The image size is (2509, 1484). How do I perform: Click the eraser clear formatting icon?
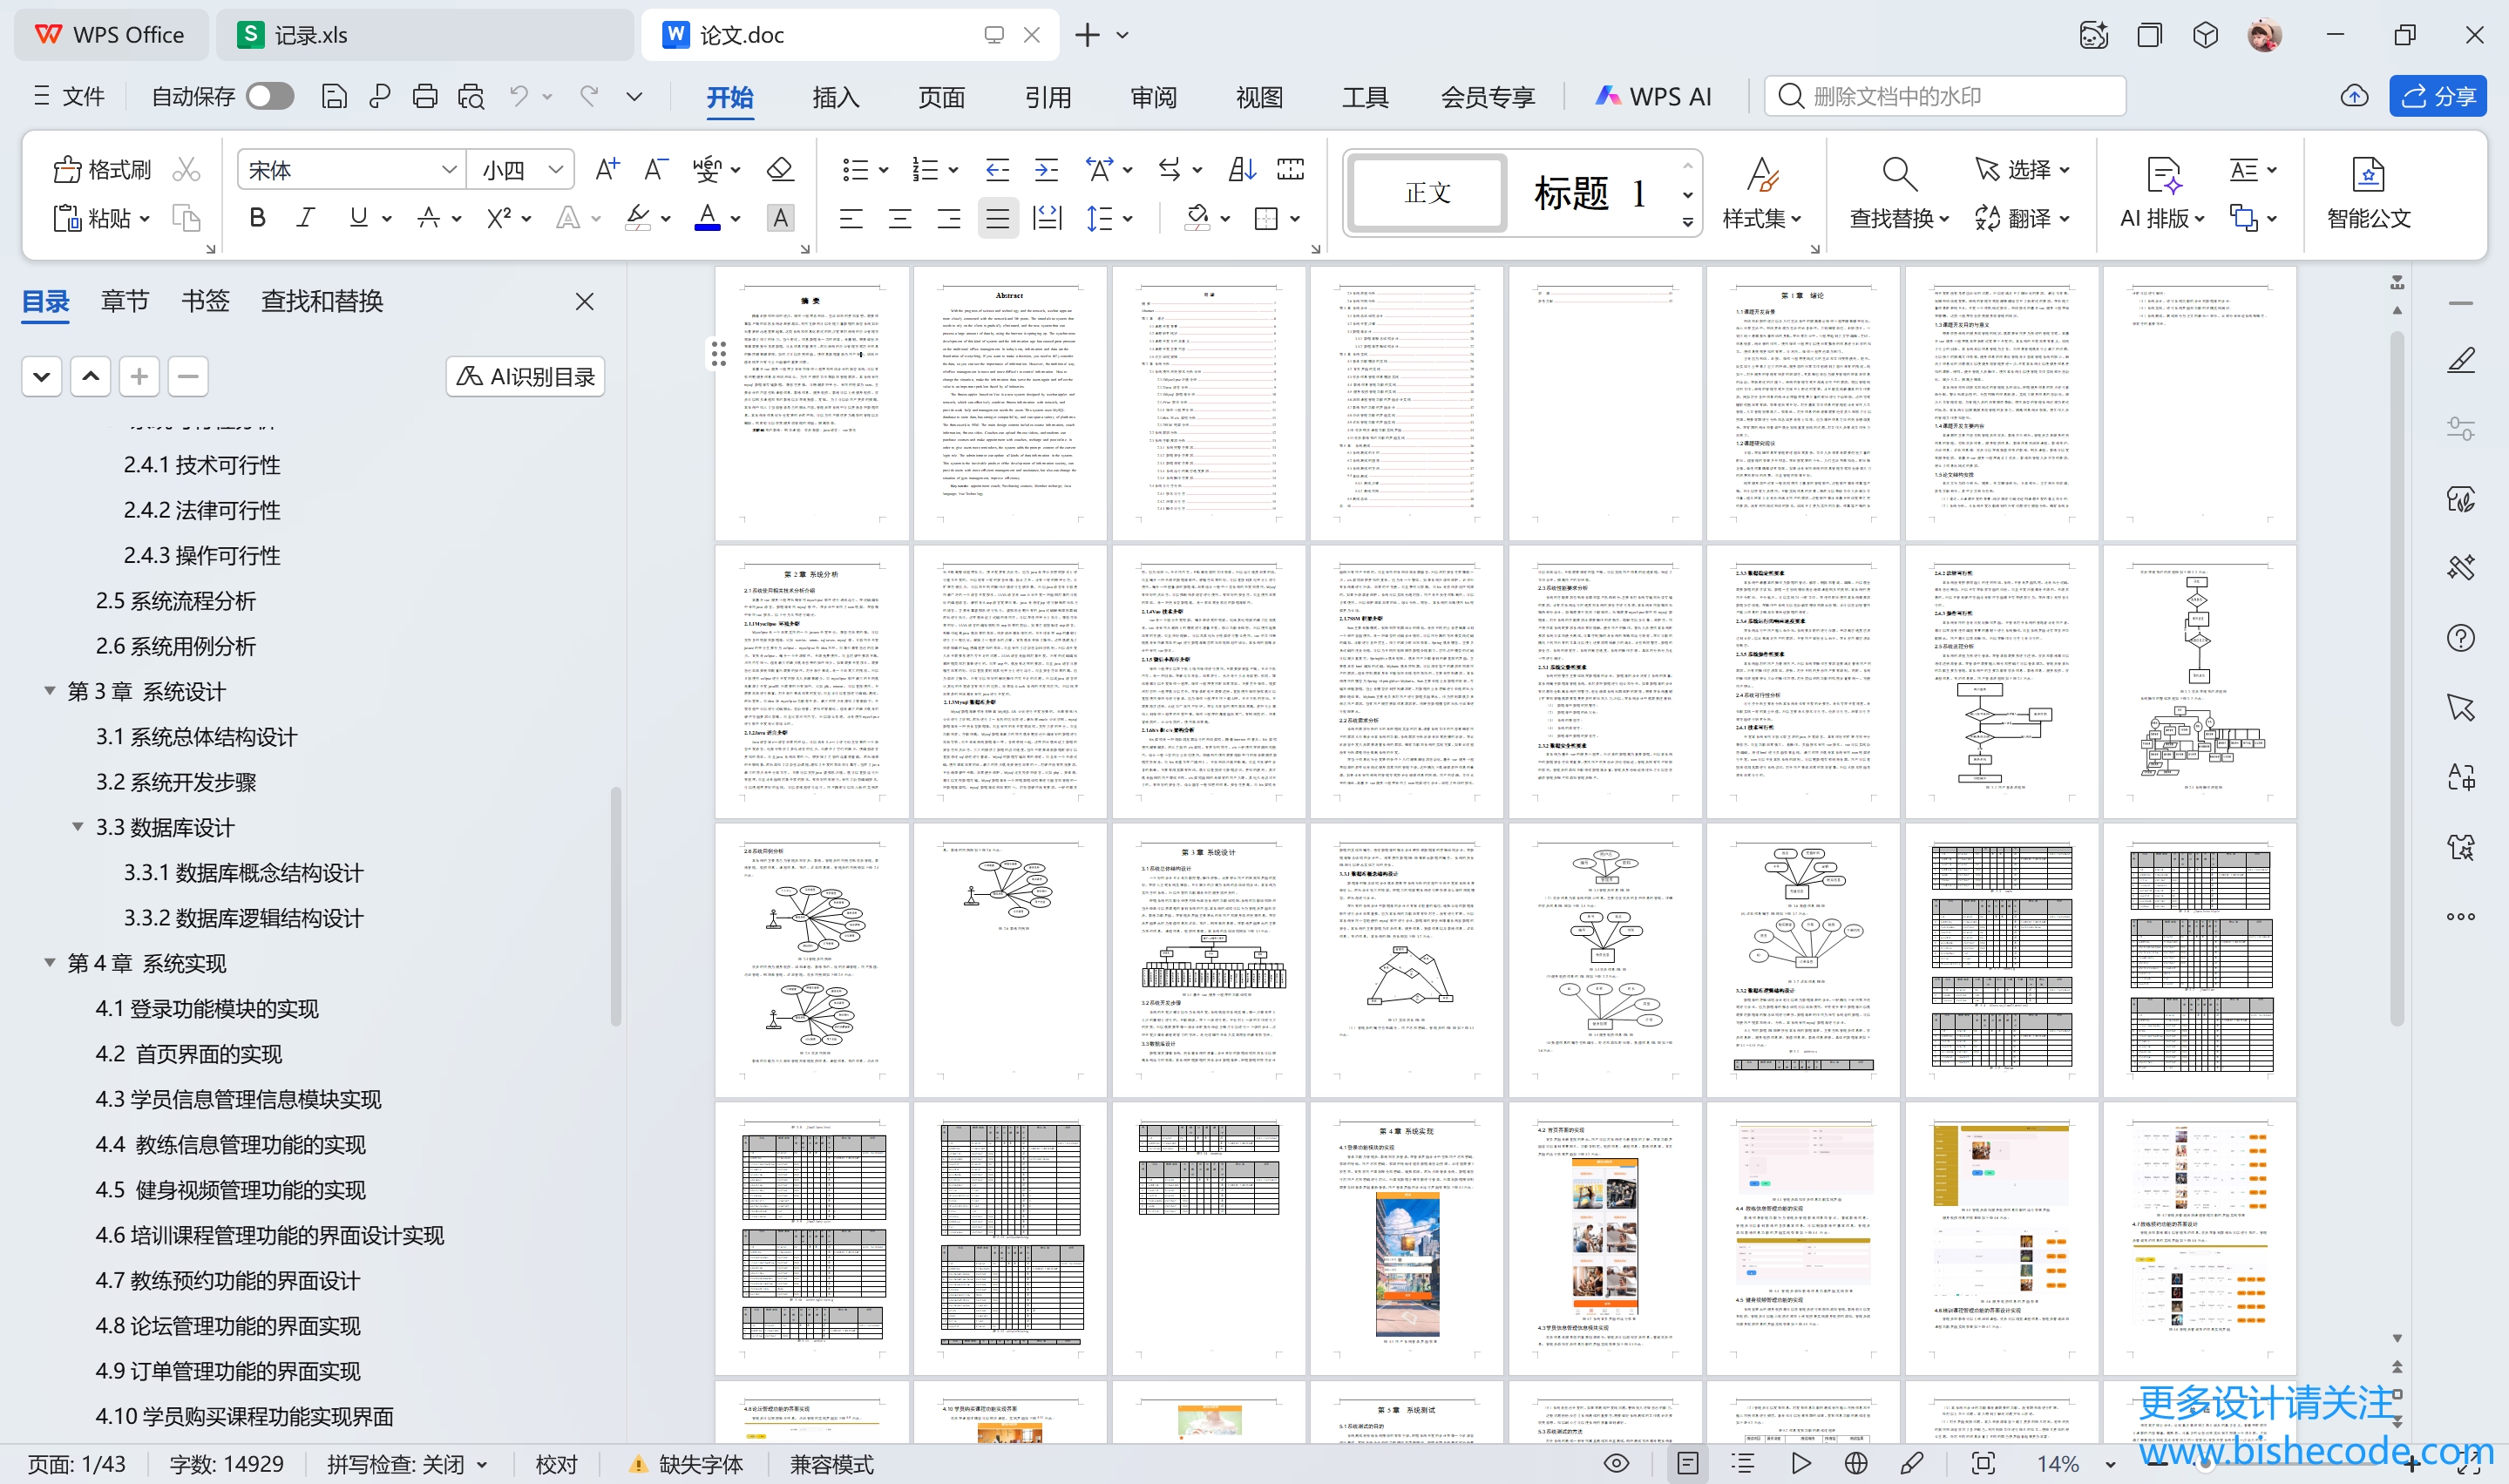pos(780,170)
